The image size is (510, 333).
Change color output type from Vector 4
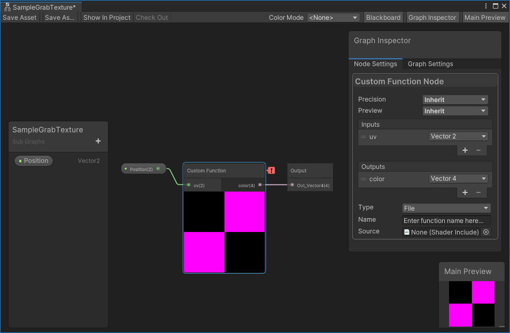pos(458,179)
